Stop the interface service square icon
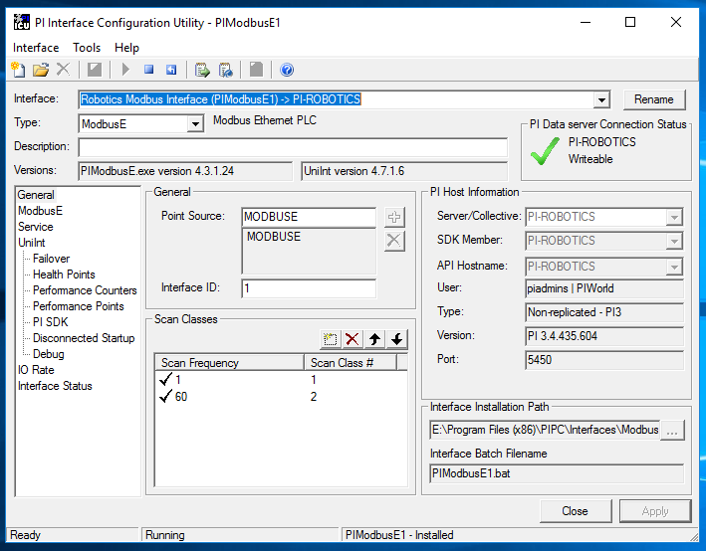 click(148, 70)
